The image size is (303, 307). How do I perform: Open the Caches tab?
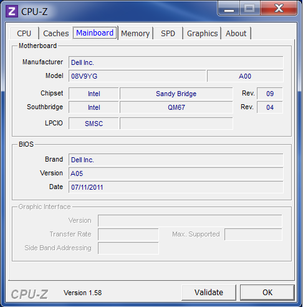pyautogui.click(x=56, y=33)
